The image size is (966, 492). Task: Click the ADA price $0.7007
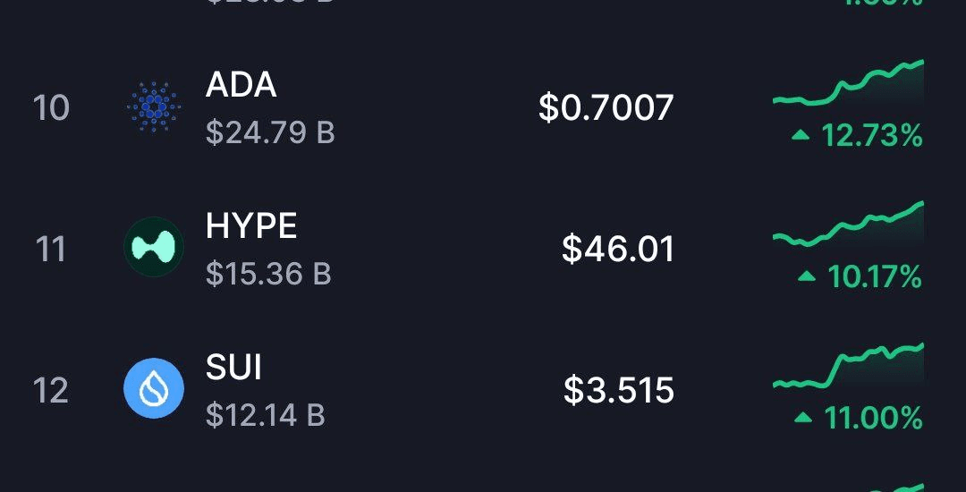606,107
